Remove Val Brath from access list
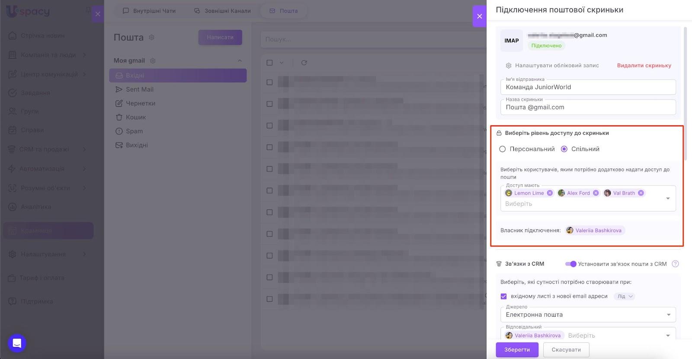Image resolution: width=692 pixels, height=359 pixels. 641,193
